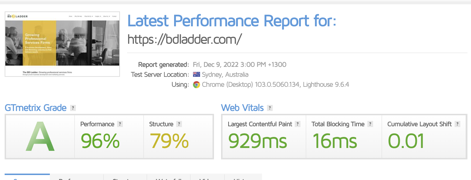
Task: Click the help icon beside GTmetrix Grade
Action: pos(73,108)
